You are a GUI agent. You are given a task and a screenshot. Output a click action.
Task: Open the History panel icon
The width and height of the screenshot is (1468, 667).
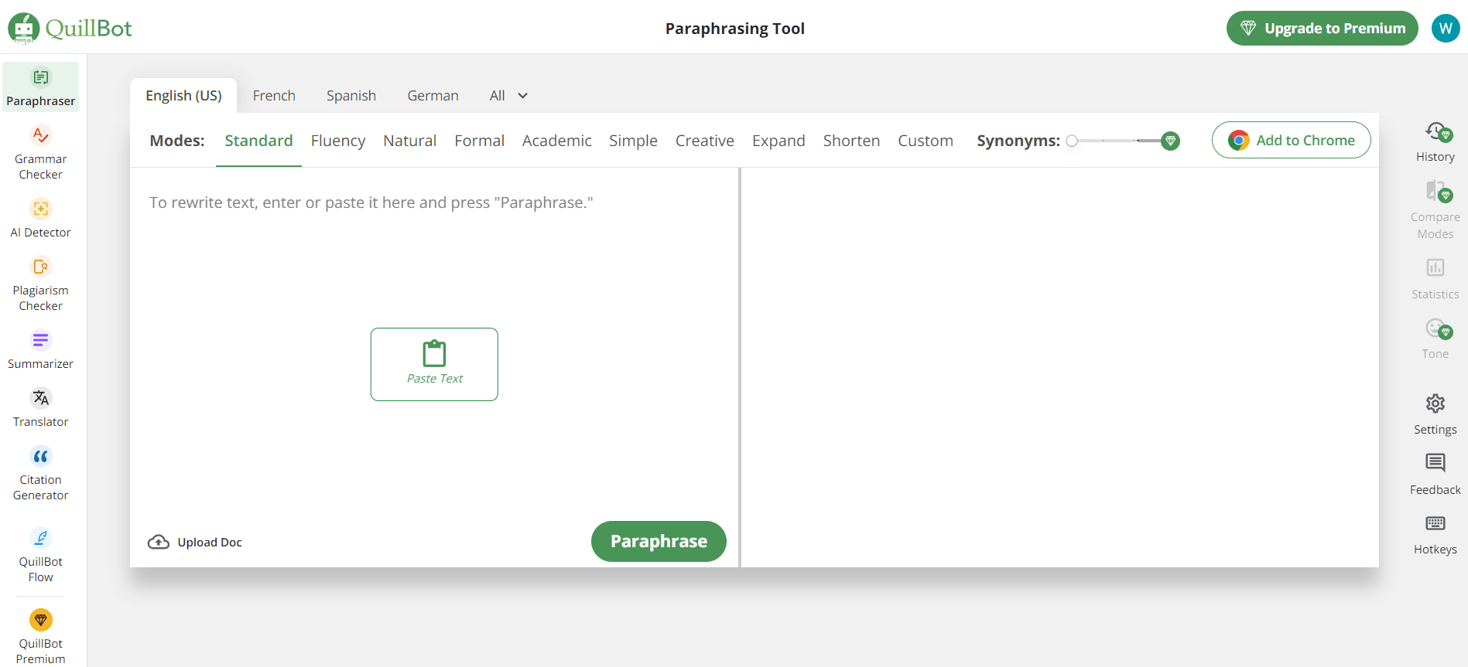[1435, 132]
